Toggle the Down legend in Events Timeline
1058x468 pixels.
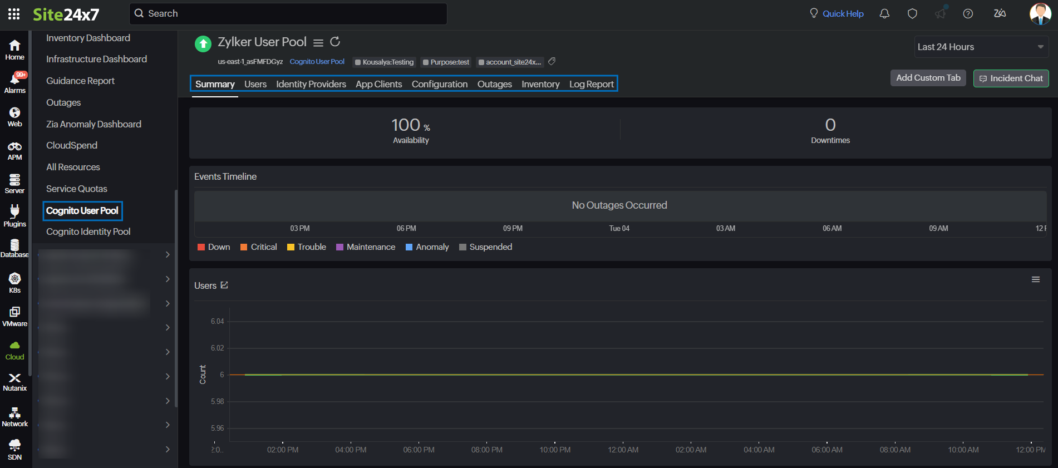(x=214, y=247)
